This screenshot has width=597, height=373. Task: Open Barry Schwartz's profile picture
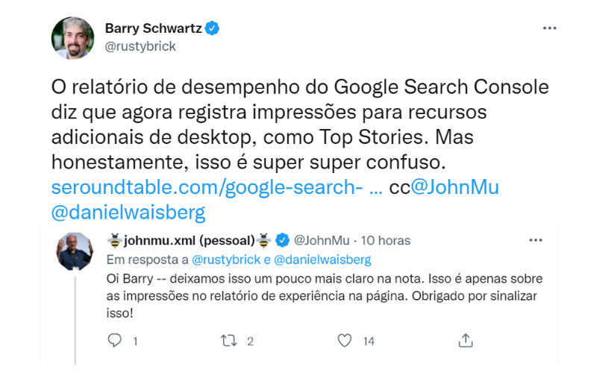[x=72, y=37]
